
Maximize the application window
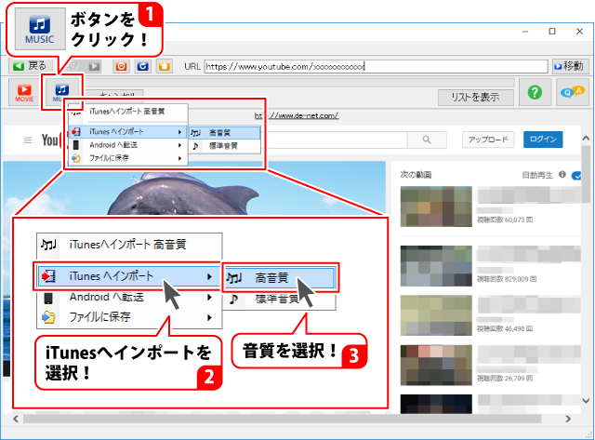552,32
